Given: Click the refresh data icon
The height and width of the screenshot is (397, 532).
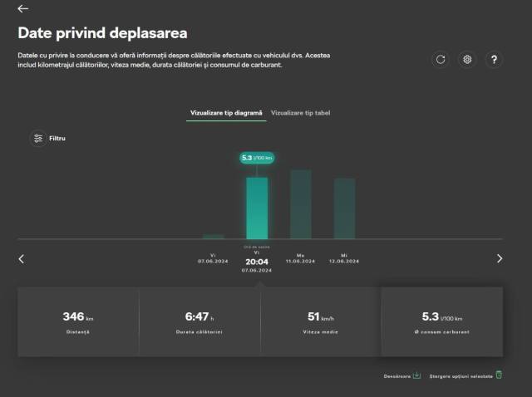Looking at the screenshot, I should 441,60.
